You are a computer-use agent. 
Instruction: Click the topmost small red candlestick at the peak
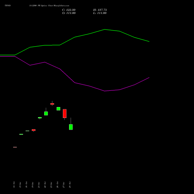point(52,104)
